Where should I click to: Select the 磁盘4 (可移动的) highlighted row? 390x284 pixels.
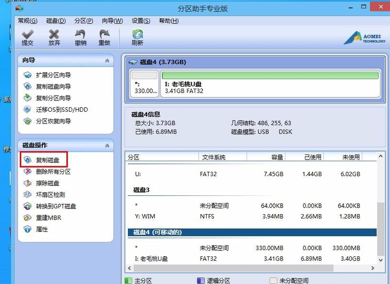(252, 232)
